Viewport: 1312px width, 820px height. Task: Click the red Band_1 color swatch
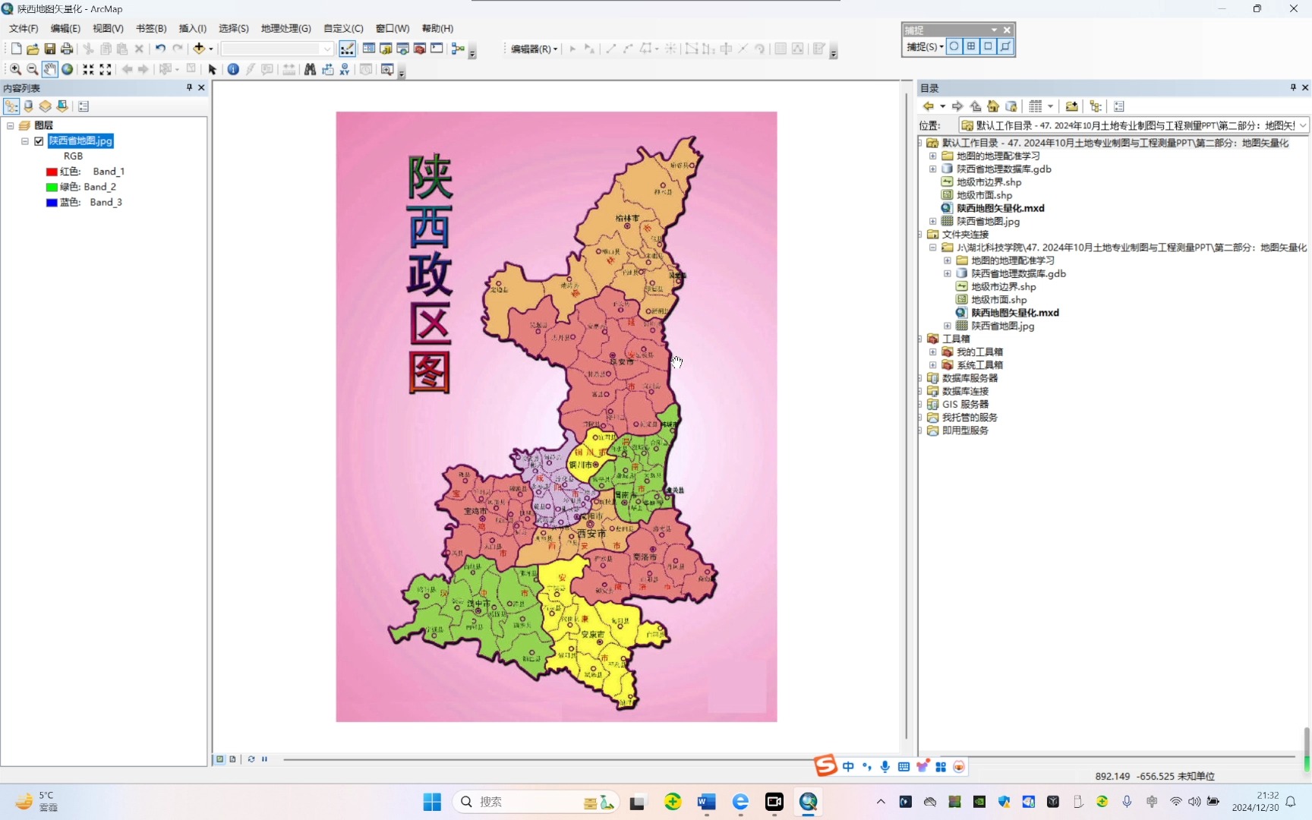click(x=50, y=172)
